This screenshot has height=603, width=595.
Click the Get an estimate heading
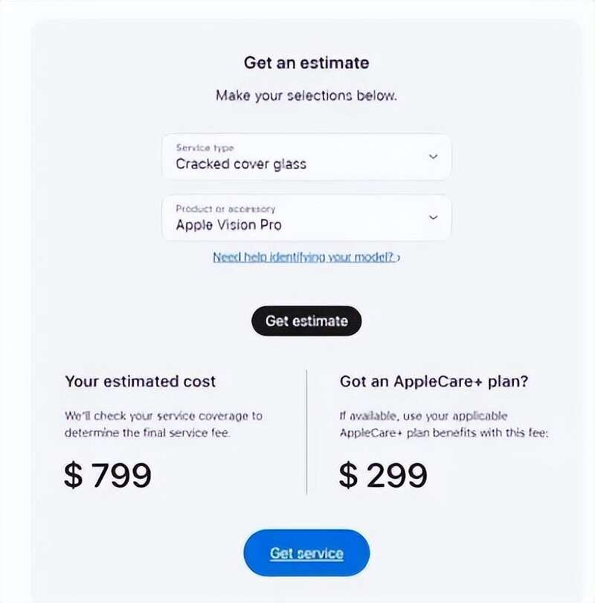306,62
